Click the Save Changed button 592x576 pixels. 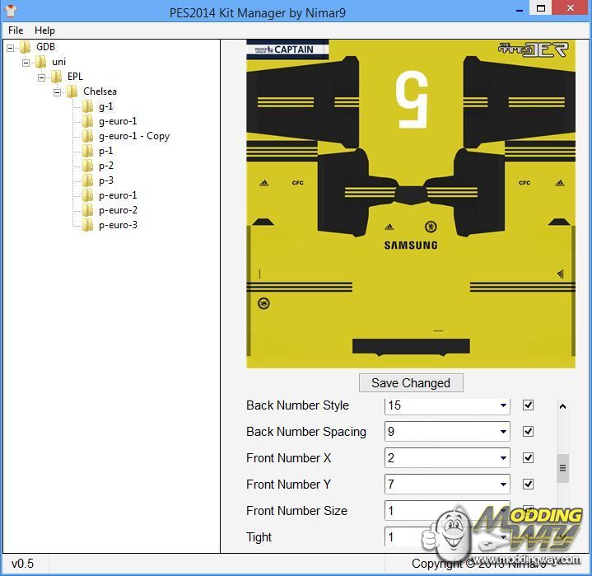tap(411, 382)
